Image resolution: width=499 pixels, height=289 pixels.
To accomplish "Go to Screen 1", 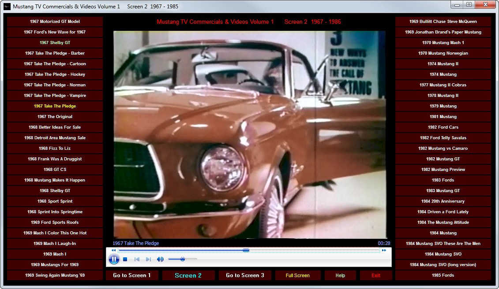I will coord(132,275).
